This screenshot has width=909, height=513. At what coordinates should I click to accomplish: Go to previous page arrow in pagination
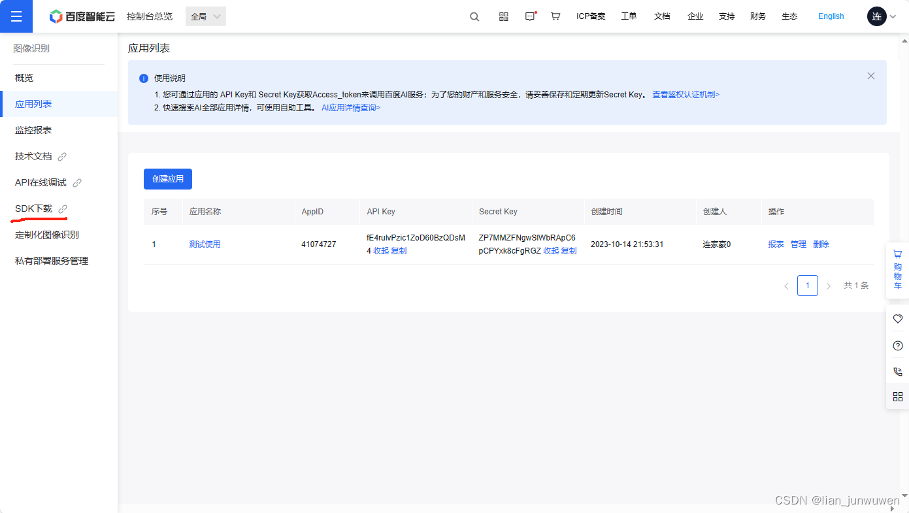tap(786, 286)
